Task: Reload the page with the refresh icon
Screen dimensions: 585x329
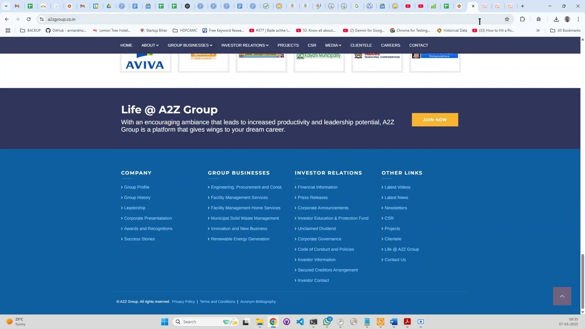Action: (x=28, y=19)
